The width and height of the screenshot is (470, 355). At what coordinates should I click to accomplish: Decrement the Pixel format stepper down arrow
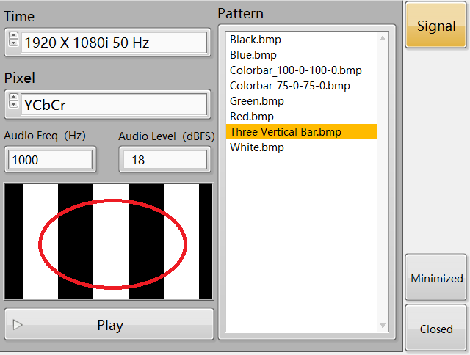(x=13, y=106)
